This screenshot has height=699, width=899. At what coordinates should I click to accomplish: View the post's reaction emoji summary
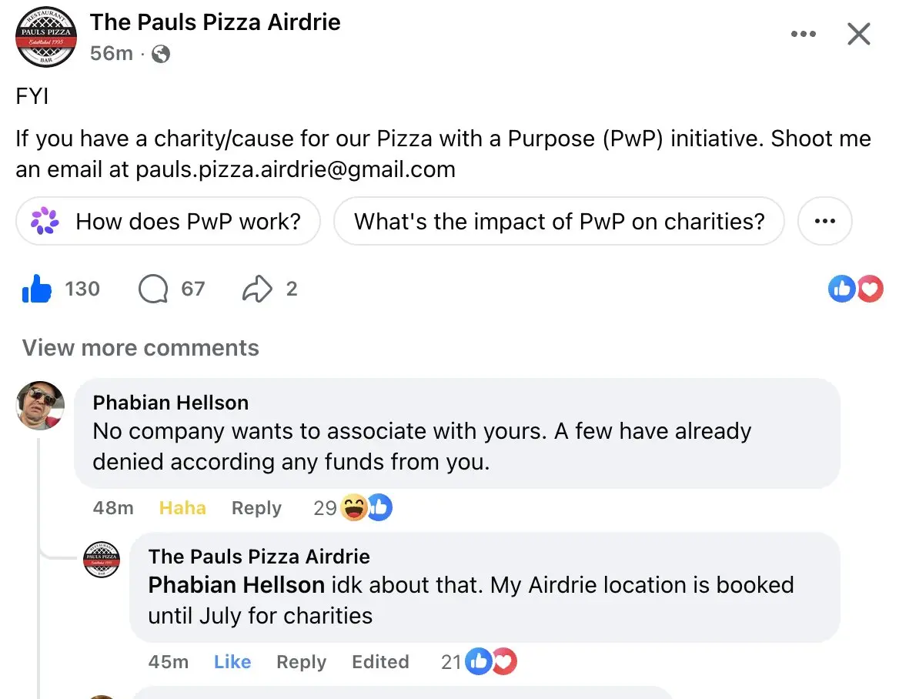pyautogui.click(x=855, y=289)
